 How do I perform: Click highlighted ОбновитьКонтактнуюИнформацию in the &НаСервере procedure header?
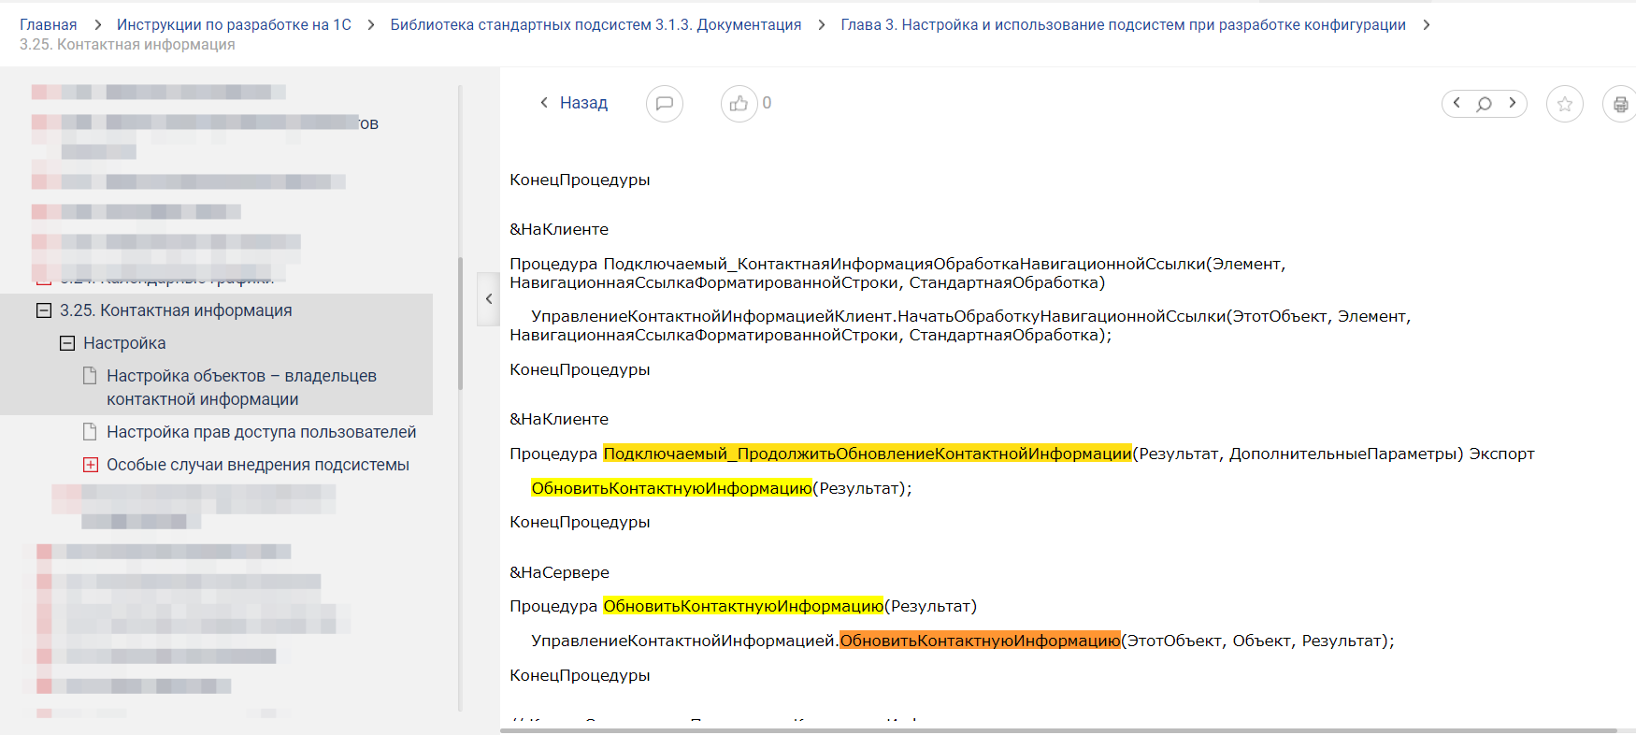pyautogui.click(x=743, y=606)
